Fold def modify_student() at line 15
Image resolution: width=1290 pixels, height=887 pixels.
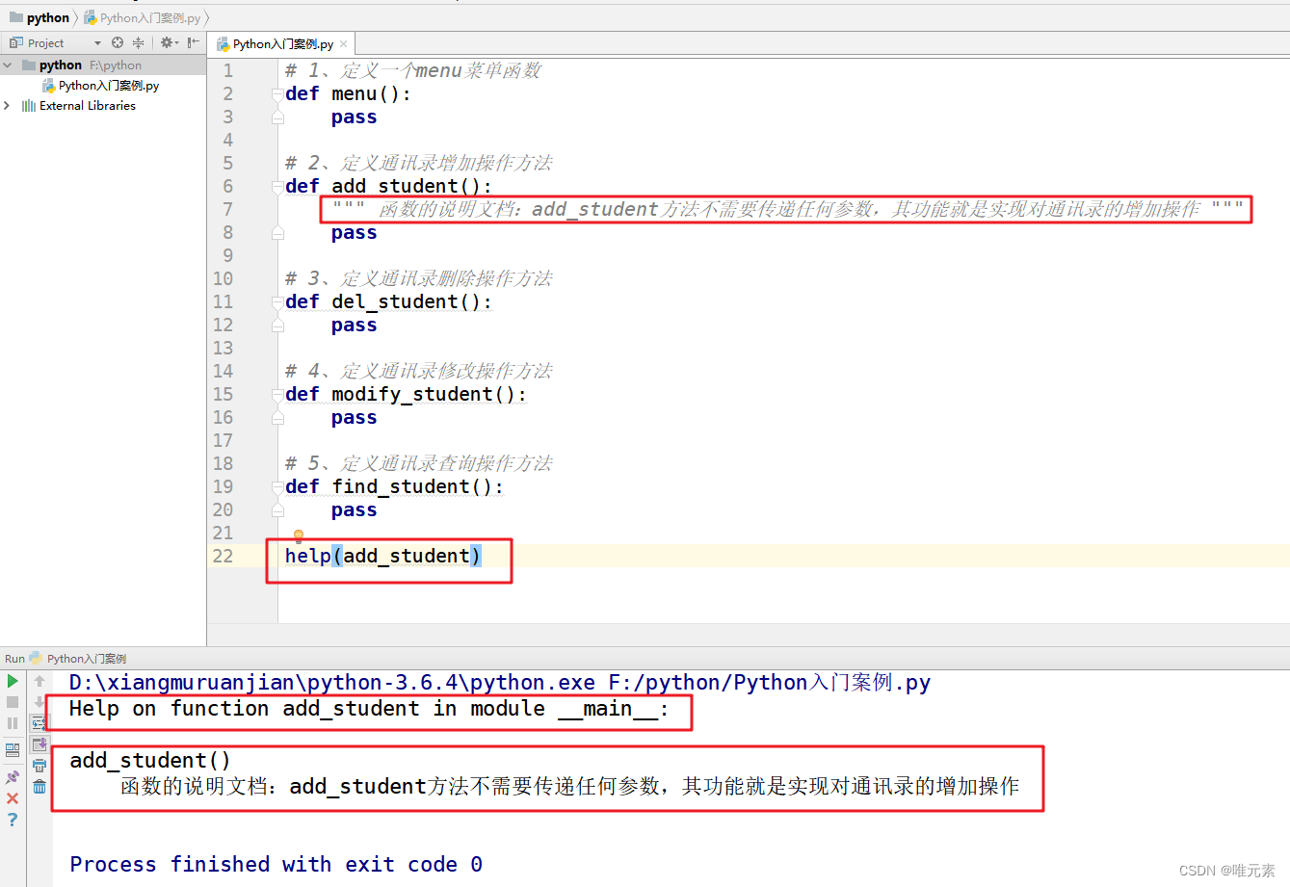(277, 395)
